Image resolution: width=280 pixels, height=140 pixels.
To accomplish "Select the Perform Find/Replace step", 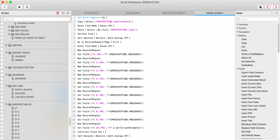I will [x=252, y=54].
